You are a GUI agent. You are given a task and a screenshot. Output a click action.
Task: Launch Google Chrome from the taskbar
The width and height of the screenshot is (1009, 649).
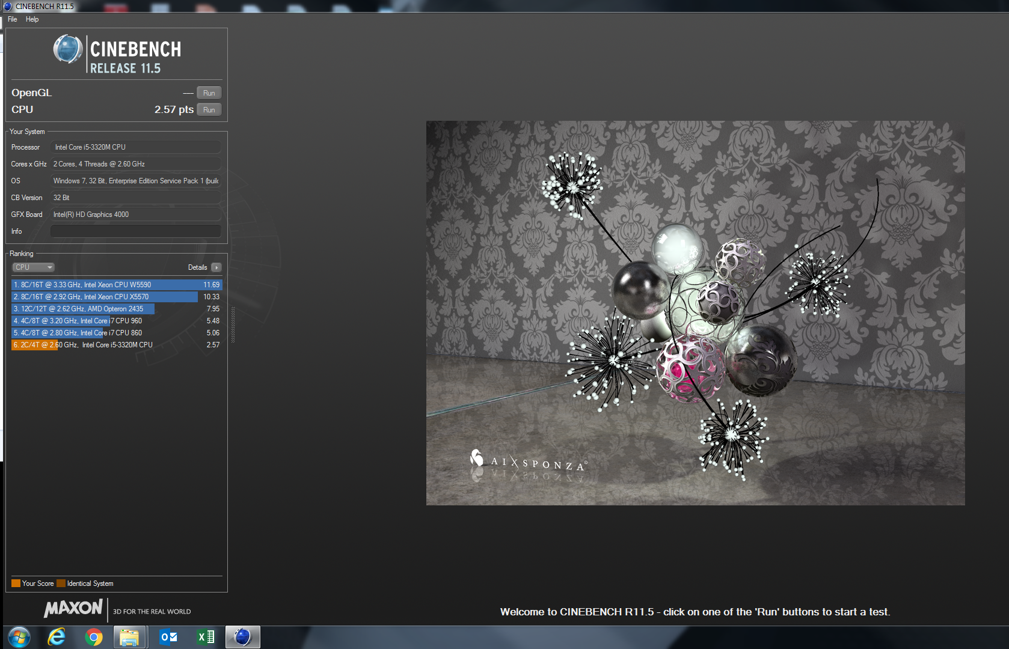coord(93,637)
